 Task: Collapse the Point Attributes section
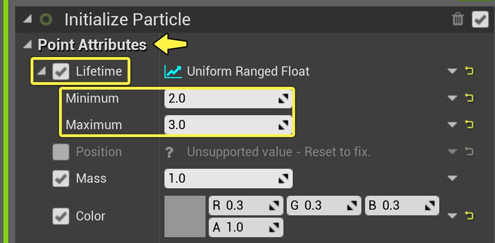[27, 45]
